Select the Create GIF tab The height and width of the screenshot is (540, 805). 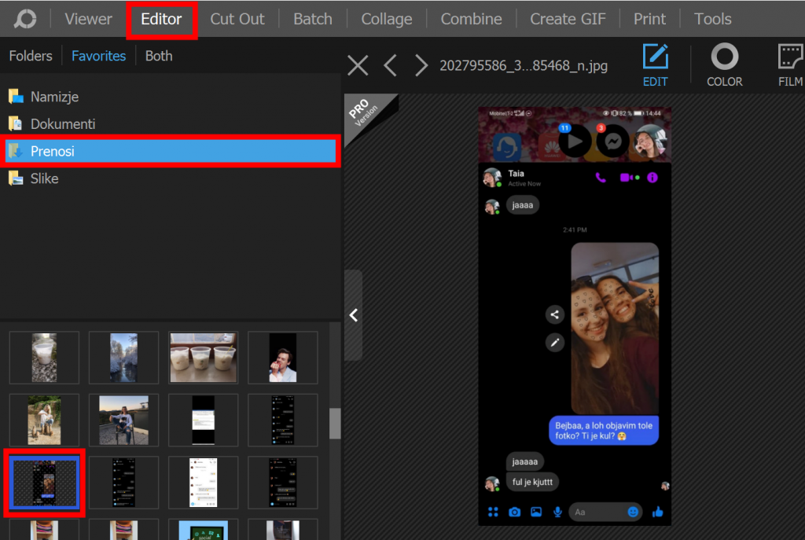point(568,19)
